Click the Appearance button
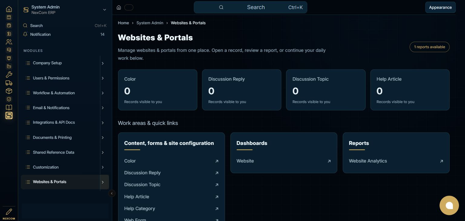This screenshot has height=221, width=465. coord(440,7)
